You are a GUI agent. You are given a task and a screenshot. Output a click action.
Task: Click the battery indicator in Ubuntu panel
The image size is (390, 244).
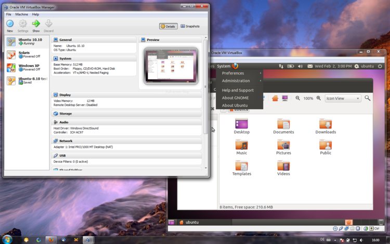point(291,66)
